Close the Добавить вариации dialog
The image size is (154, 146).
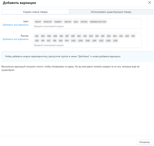(149, 3)
